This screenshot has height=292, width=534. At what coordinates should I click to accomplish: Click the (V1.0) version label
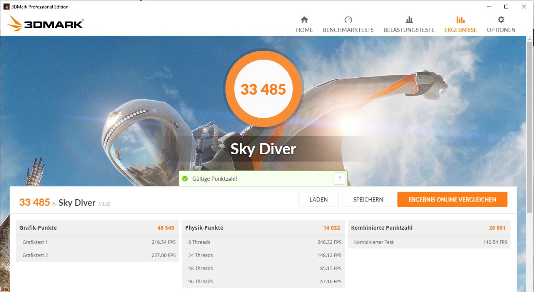[104, 204]
